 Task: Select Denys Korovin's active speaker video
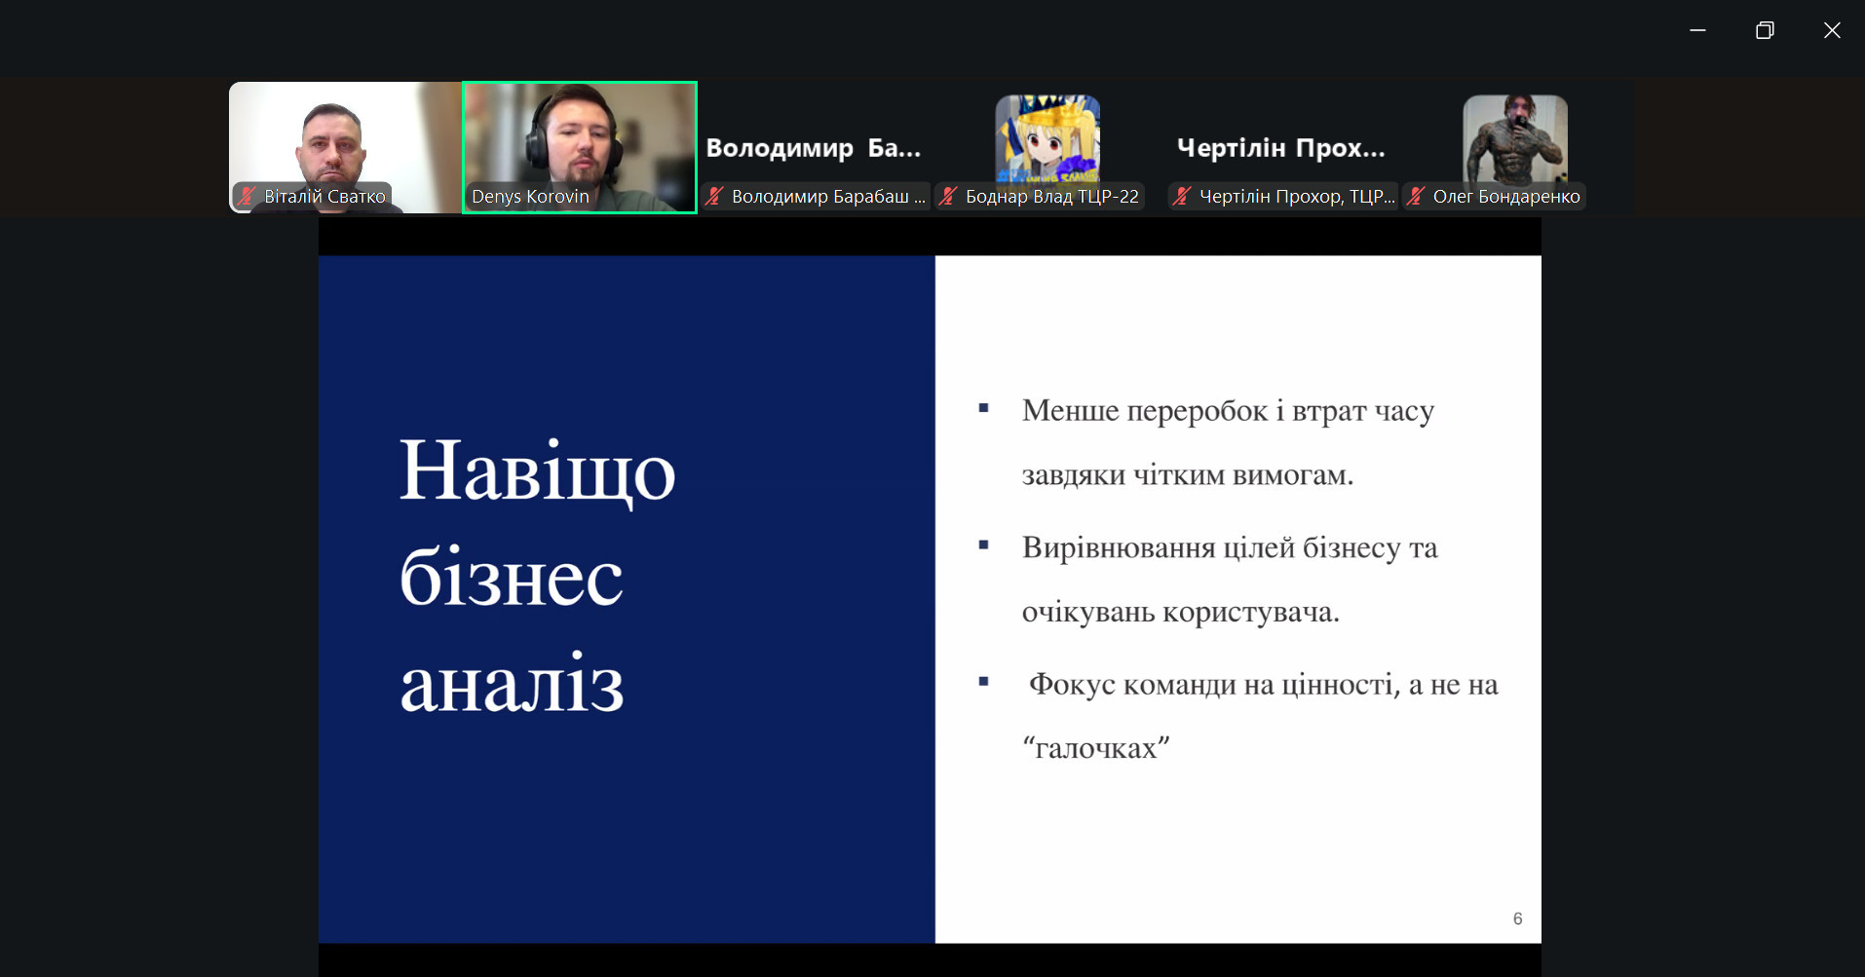[x=580, y=136]
